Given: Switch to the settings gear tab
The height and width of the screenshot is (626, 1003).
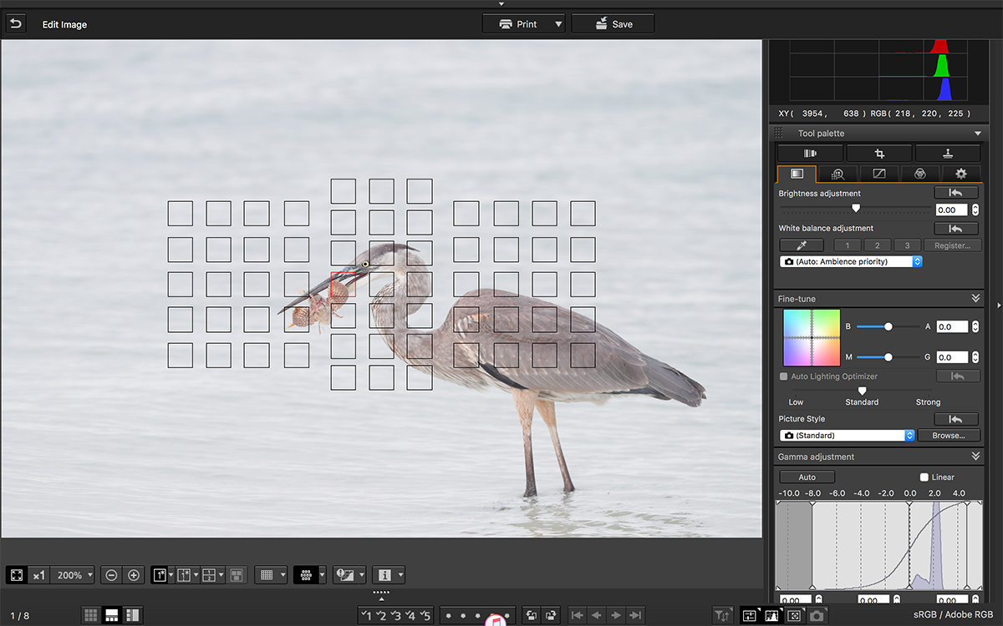Looking at the screenshot, I should pos(961,174).
